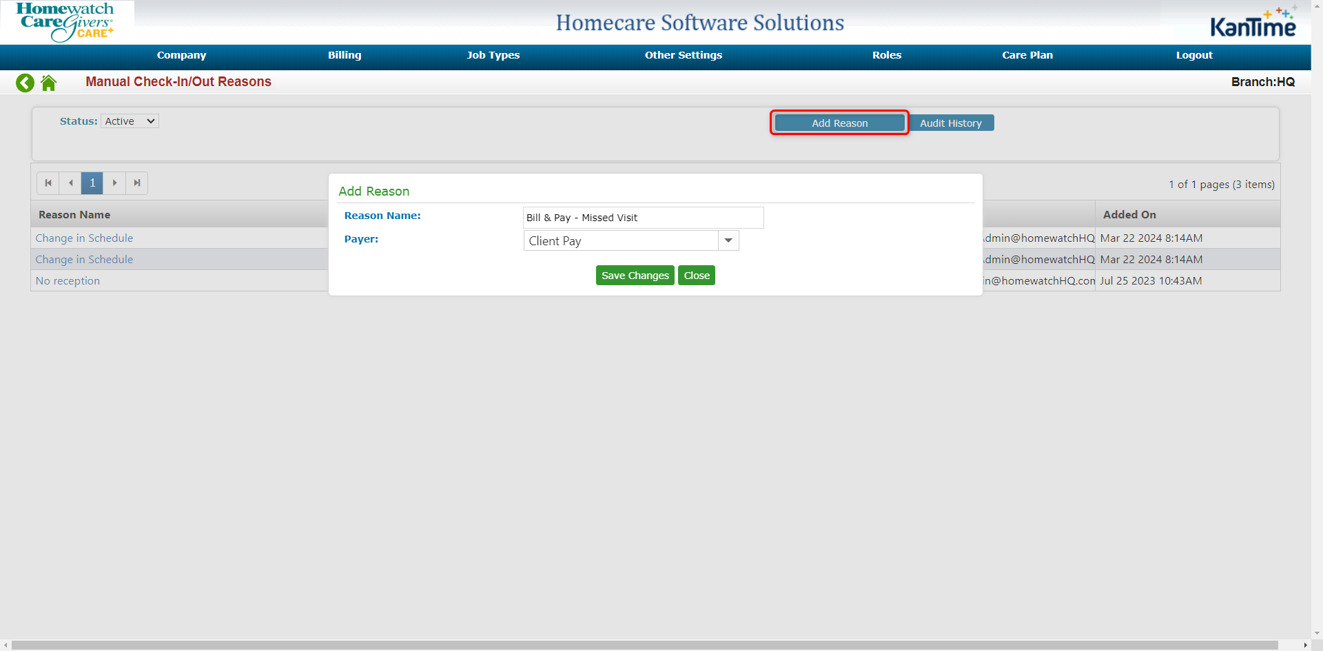Open the Status dropdown set to Active
1323x651 pixels.
coord(130,121)
